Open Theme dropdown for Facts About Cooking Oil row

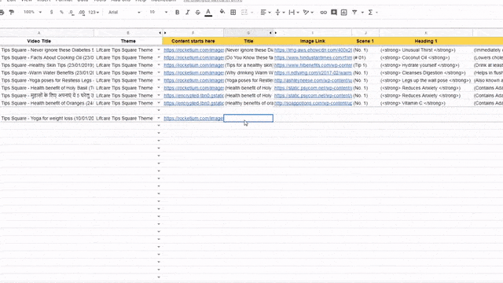pos(159,57)
